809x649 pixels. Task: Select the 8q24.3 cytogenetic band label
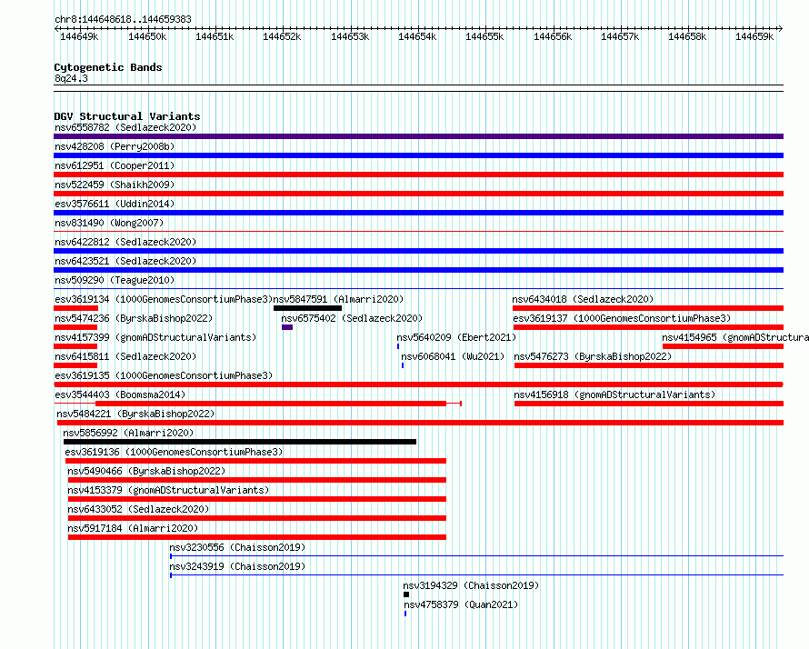71,78
